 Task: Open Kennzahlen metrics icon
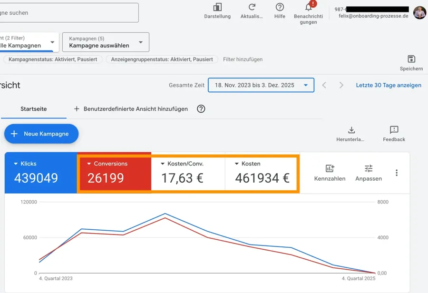point(330,168)
